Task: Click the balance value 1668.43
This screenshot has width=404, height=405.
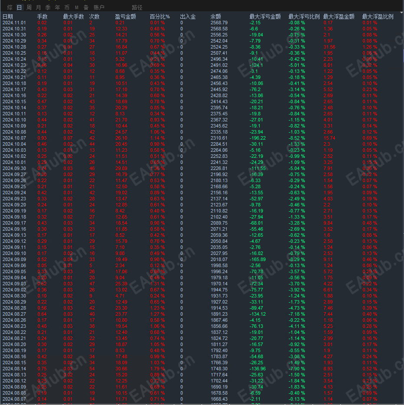Action: [219, 399]
